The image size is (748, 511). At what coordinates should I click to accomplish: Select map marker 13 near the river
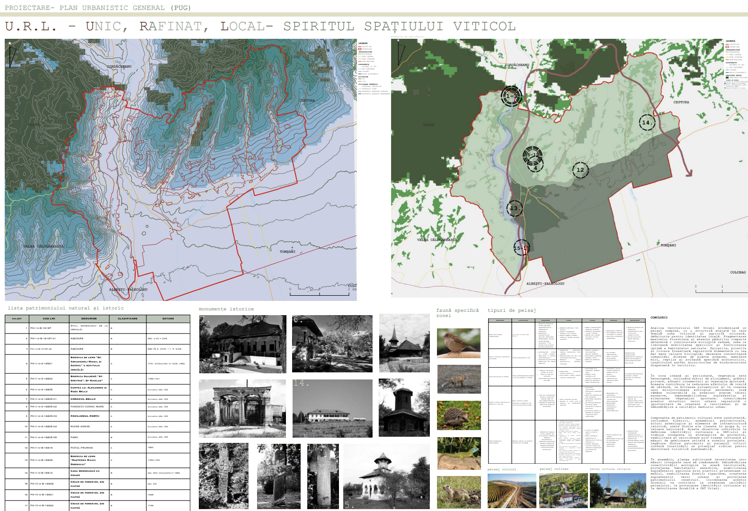point(514,208)
